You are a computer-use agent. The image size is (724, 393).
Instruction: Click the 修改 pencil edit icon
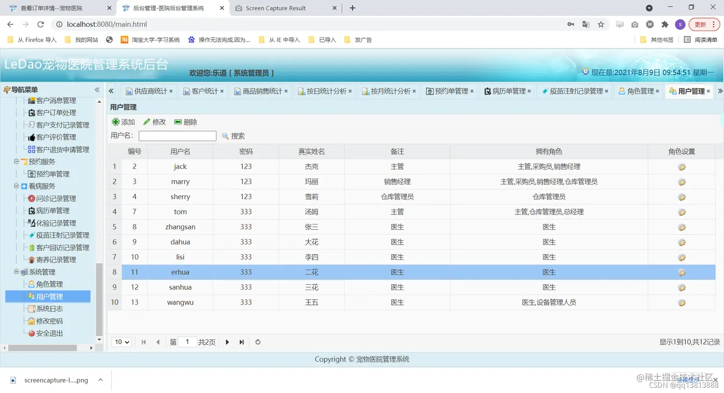(146, 122)
